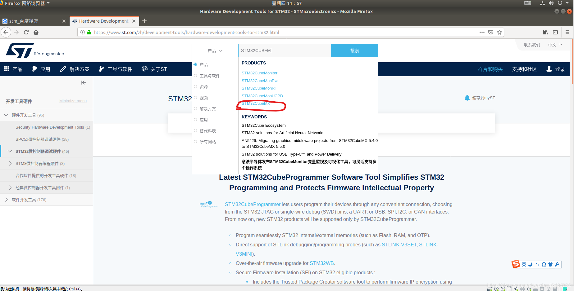
Task: Click STM32CubeProgrammer small logo image
Action: click(x=209, y=204)
